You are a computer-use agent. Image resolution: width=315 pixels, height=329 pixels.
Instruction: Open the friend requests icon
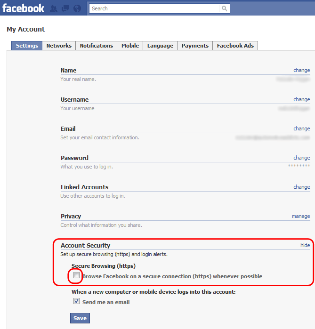(x=54, y=8)
